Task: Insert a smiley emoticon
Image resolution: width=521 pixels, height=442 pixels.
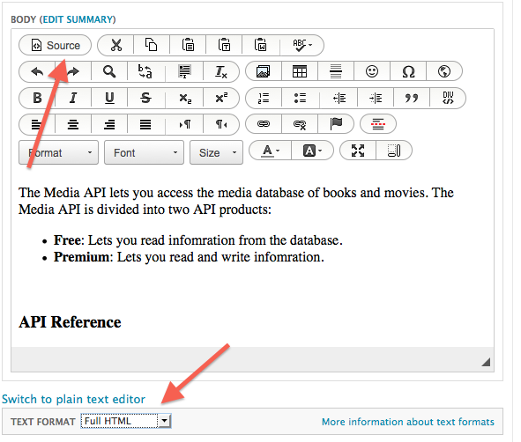Action: tap(372, 71)
